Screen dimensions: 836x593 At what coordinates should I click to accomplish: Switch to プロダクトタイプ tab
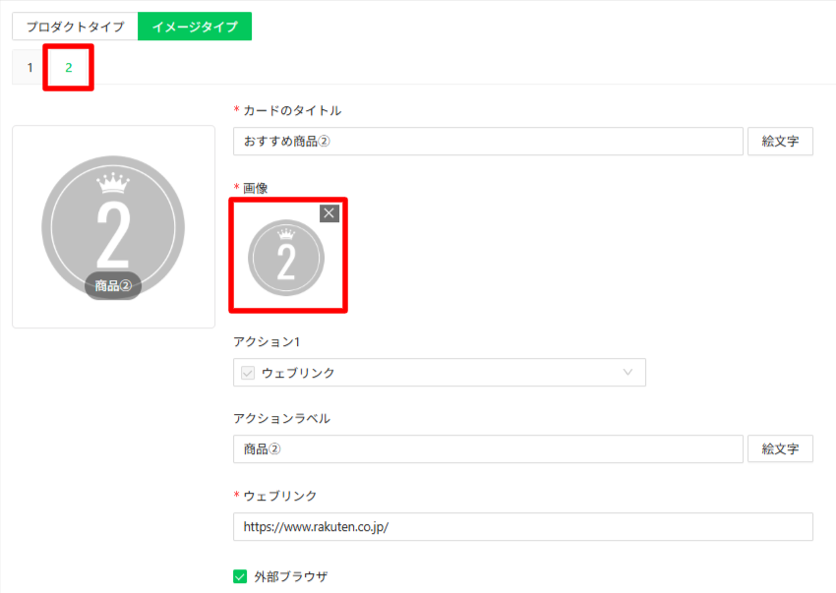tap(75, 27)
